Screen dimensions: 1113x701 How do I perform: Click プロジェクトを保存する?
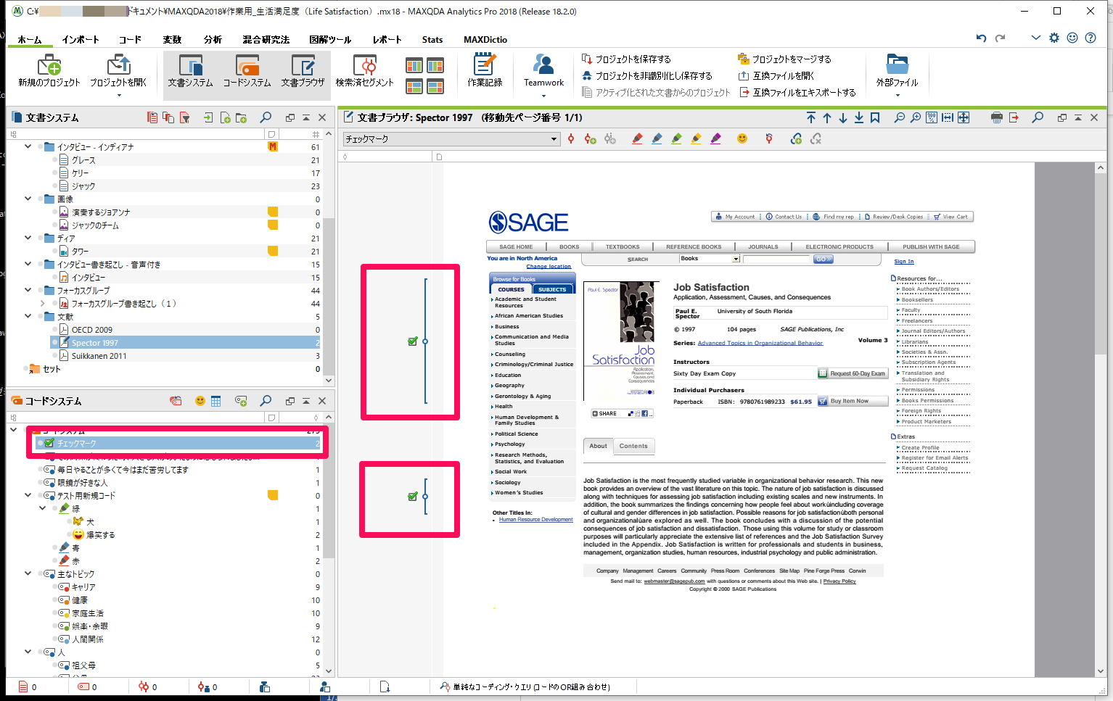point(633,59)
